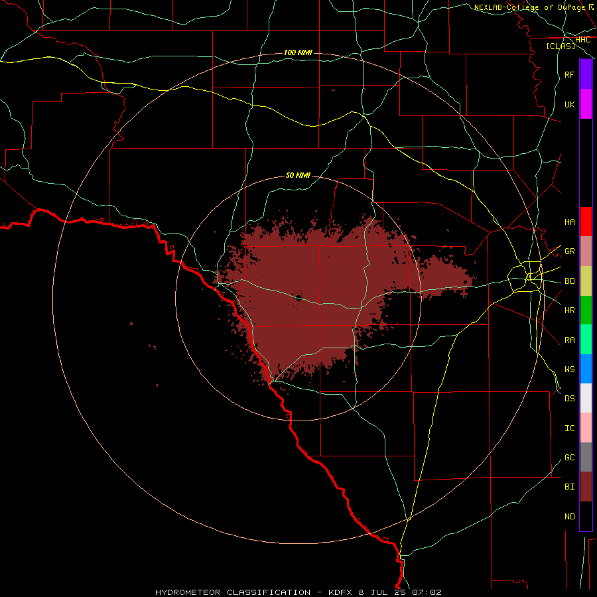The width and height of the screenshot is (597, 597).
Task: Click the HA legend label
Action: 569,222
